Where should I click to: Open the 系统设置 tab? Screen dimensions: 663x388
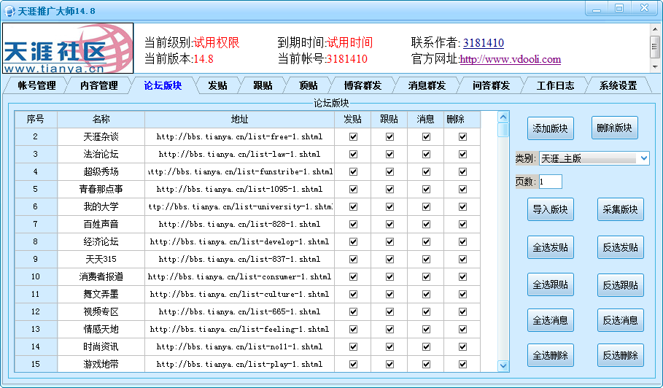pyautogui.click(x=618, y=85)
